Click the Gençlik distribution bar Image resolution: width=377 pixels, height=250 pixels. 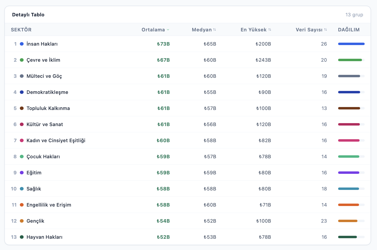point(351,221)
